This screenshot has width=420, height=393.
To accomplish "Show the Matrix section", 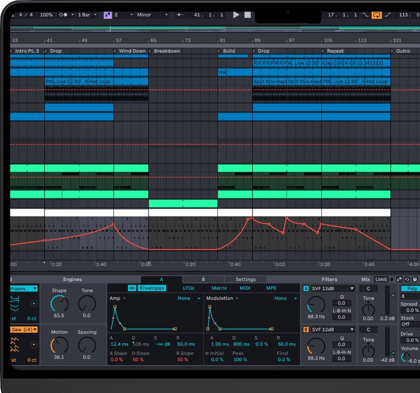I will click(219, 288).
